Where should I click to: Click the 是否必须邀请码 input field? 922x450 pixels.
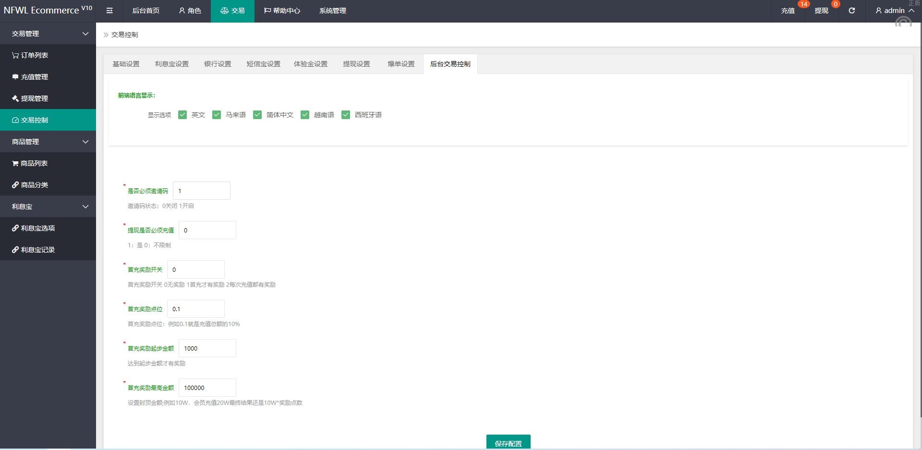coord(201,191)
